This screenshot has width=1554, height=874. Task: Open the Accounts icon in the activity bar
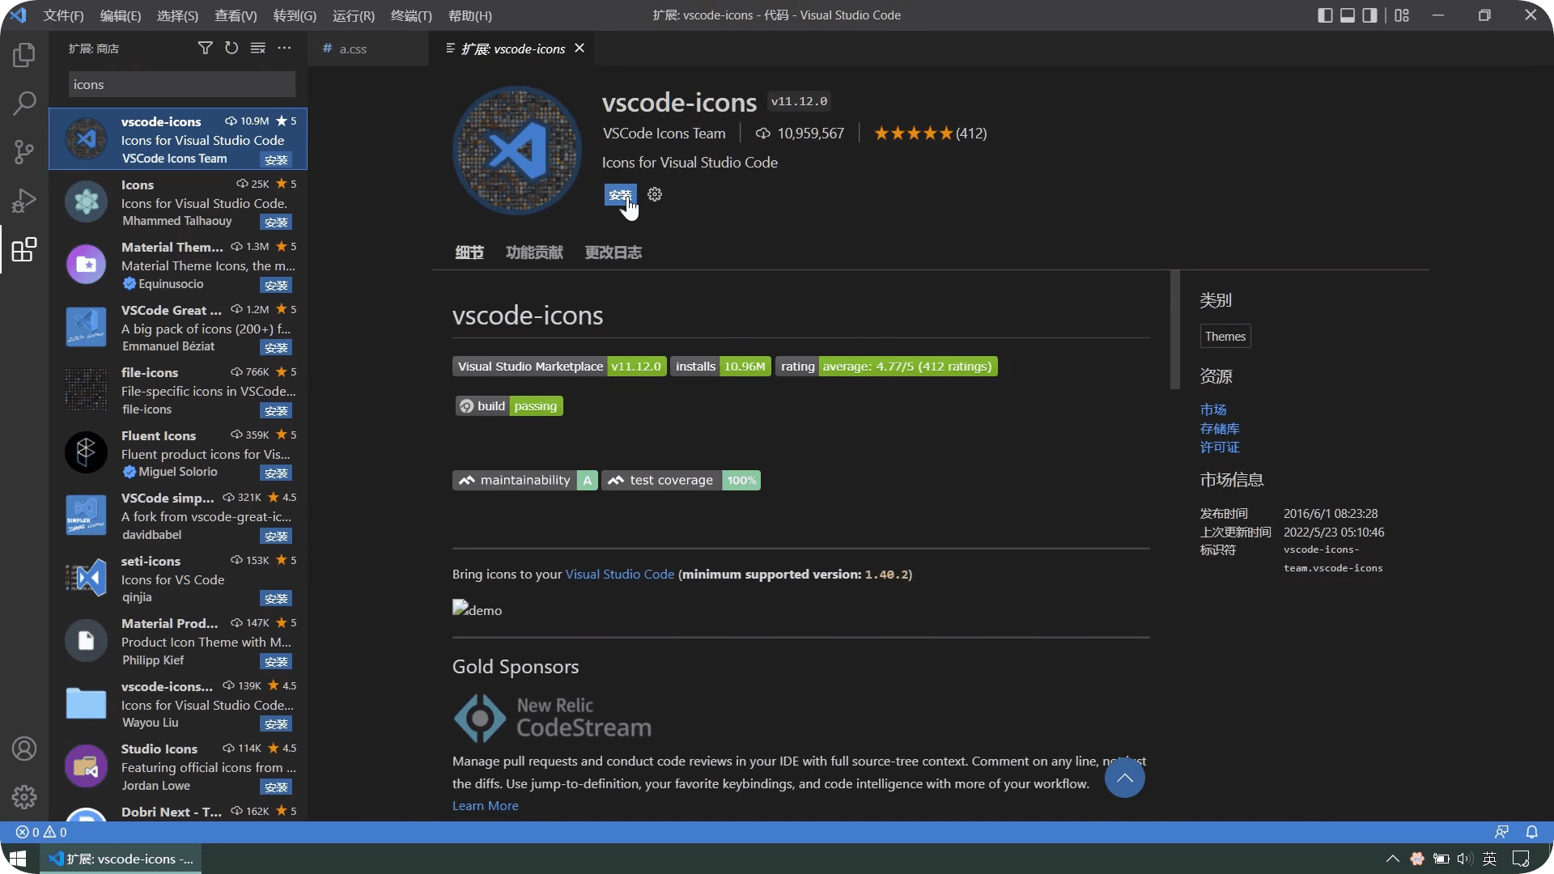24,749
